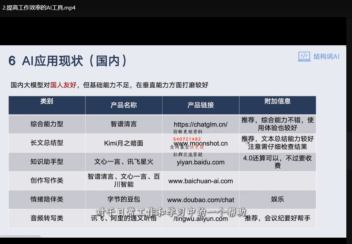This screenshot has width=352, height=244.
Task: Click the subtitle 对于日常工作和学习中的一个帮助
Action: 171,212
